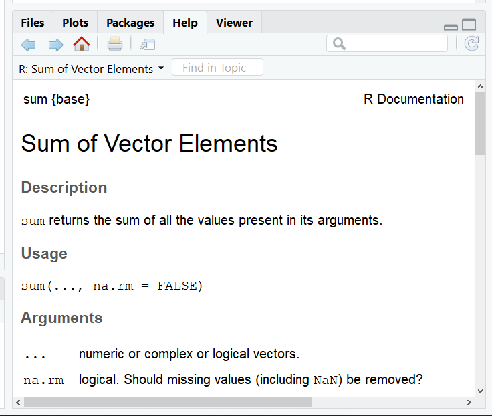Viewport: 492px width, 416px height.
Task: Switch to the Files tab
Action: point(33,23)
